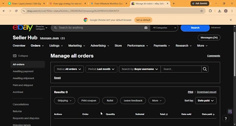The height and width of the screenshot is (126, 236).
Task: Bookmark this page with star icon
Action: [x=202, y=11]
